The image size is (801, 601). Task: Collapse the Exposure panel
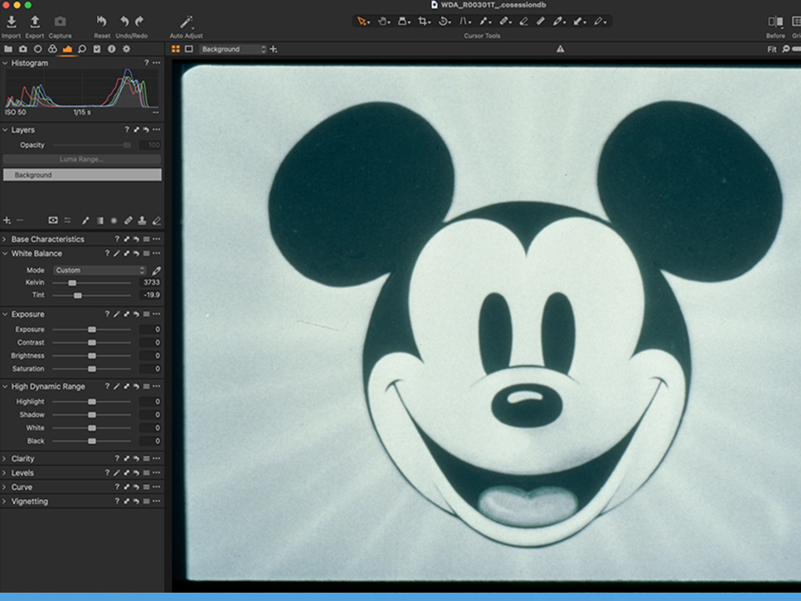pos(5,315)
